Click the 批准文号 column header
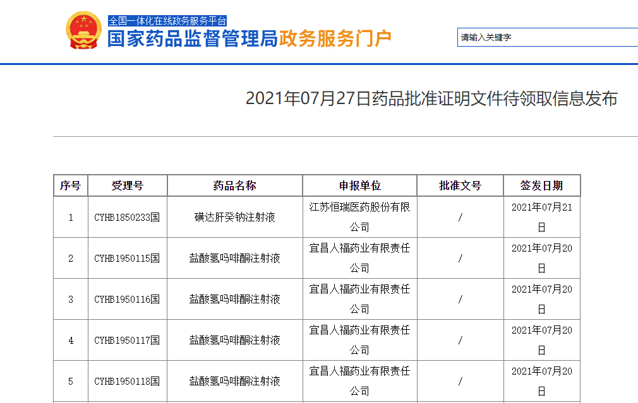Image resolution: width=638 pixels, height=403 pixels. (x=460, y=185)
